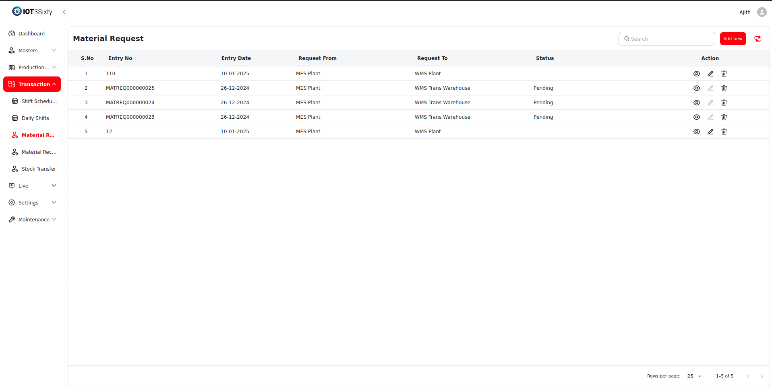
Task: View entry 110 with the eye icon
Action: click(x=696, y=74)
